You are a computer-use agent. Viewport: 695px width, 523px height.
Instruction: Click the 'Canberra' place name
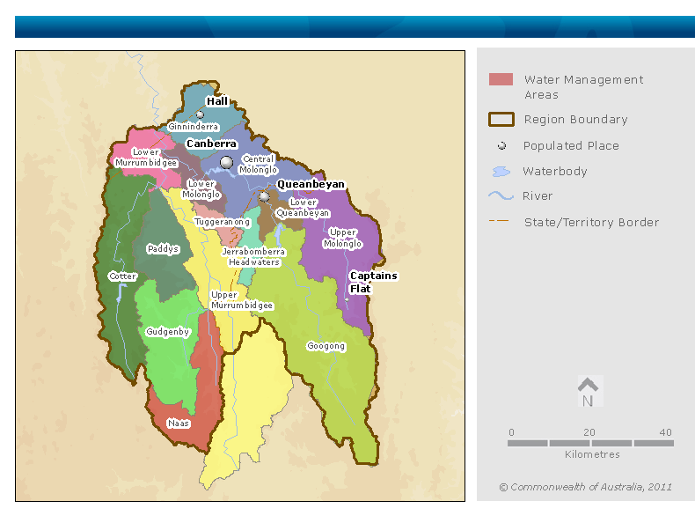coord(211,144)
